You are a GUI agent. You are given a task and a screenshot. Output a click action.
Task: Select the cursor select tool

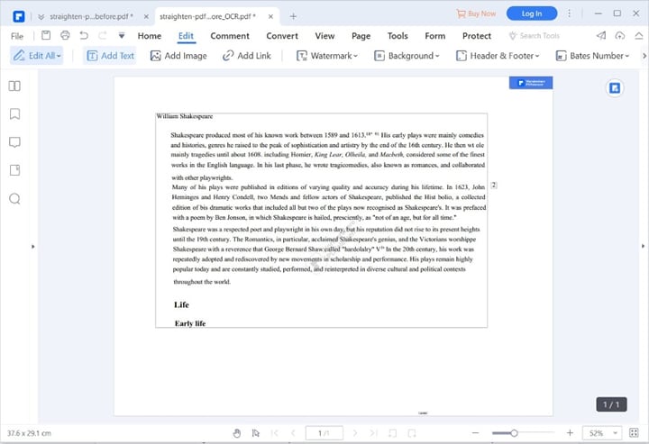(255, 433)
